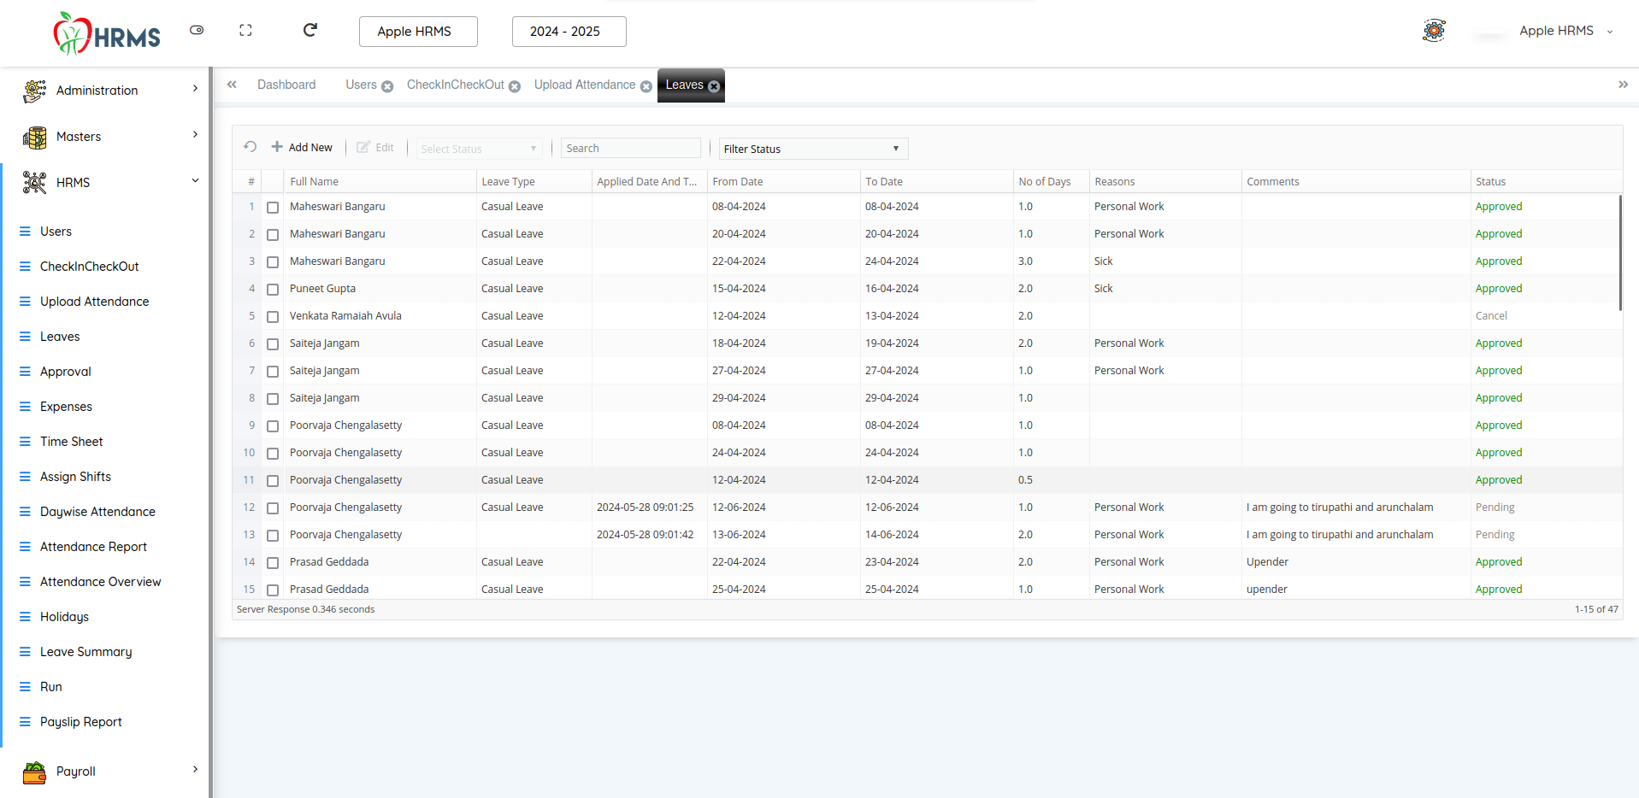This screenshot has width=1639, height=798.
Task: Click the table vertical scrollbar
Action: click(1619, 253)
